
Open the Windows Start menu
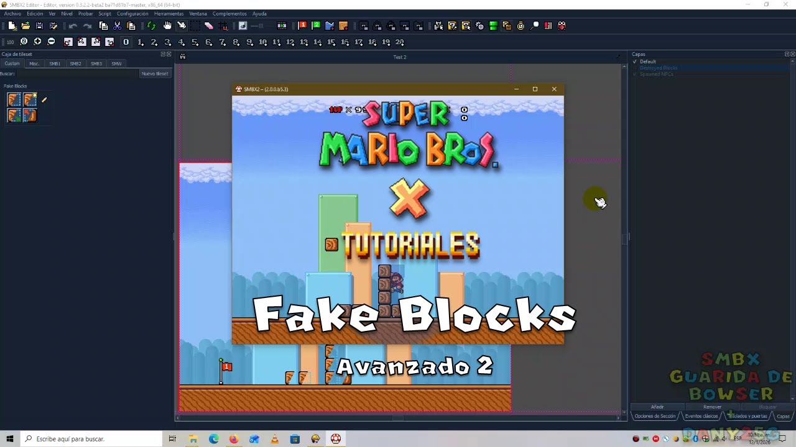pos(9,439)
